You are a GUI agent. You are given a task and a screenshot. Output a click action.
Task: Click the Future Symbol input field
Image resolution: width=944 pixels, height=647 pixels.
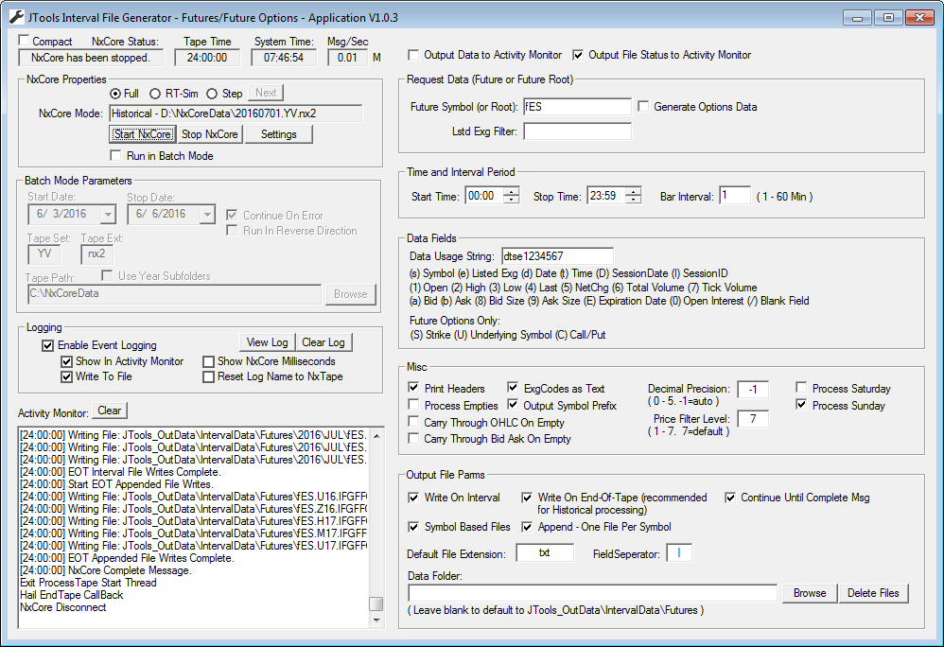[x=577, y=107]
